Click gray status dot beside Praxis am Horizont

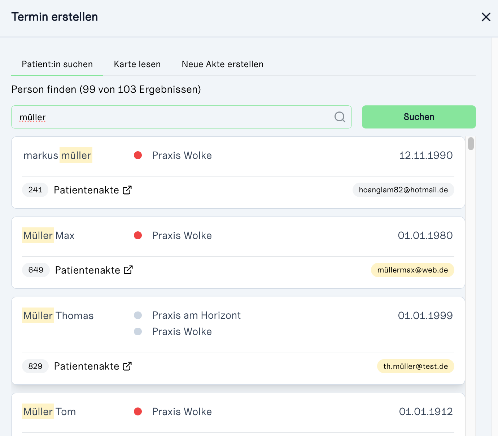(x=138, y=315)
